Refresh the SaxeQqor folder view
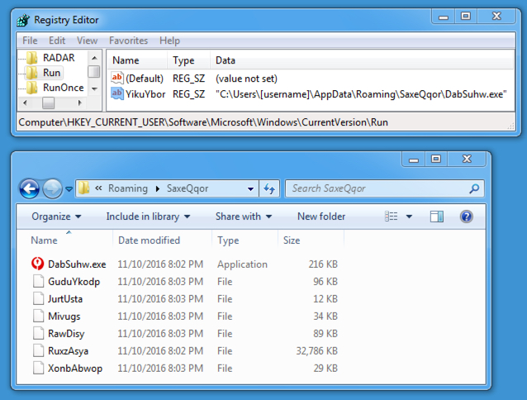 pos(269,188)
